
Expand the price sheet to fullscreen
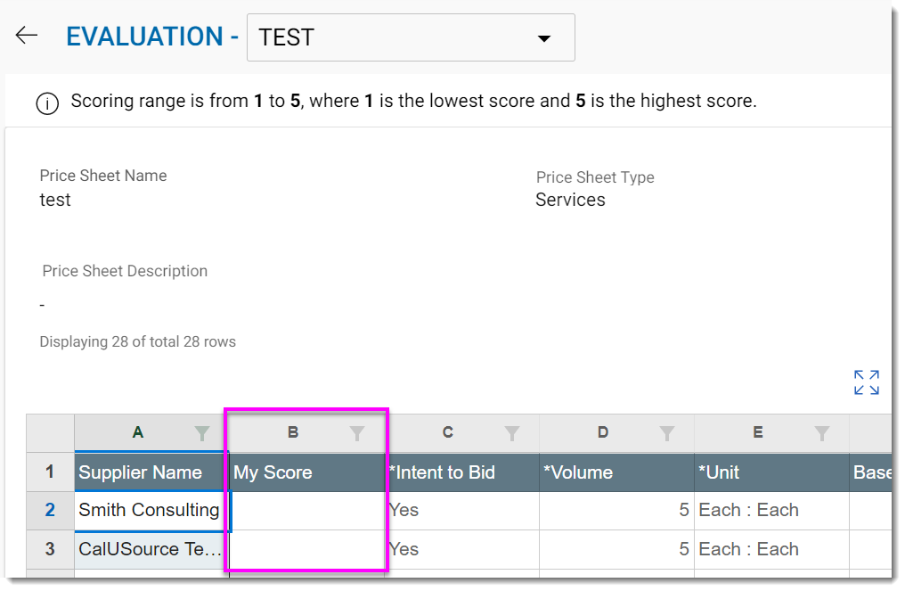click(866, 382)
